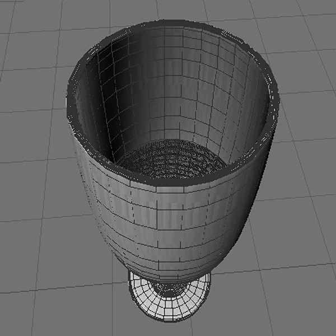This screenshot has height=336, width=336.
Task: Select the goblet's wireframe base foot
Action: (170, 300)
